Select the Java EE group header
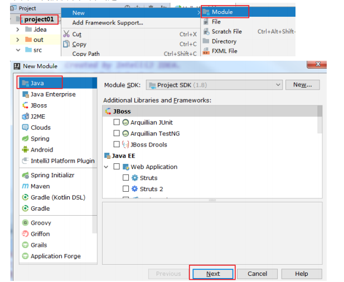Image resolution: width=344 pixels, height=282 pixels. [x=212, y=155]
